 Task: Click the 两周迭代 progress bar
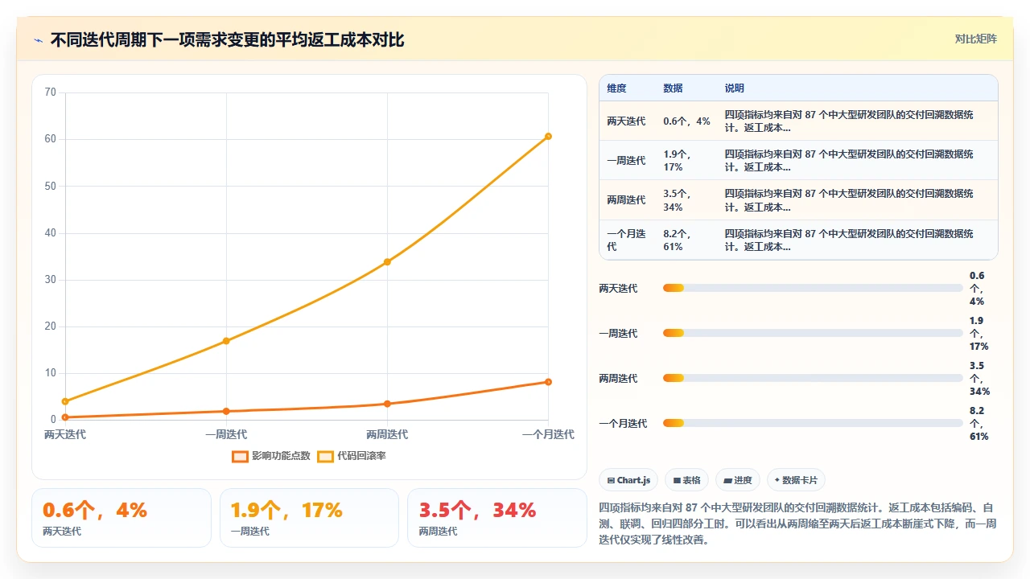coord(813,378)
